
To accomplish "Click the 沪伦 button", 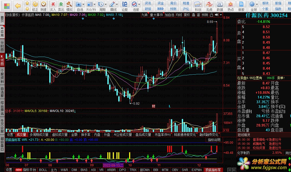I will click(x=186, y=9).
